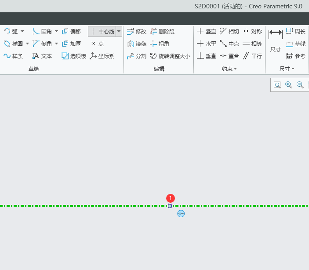
Task: Click the Reference (参考) dimension tool
Action: (x=296, y=56)
